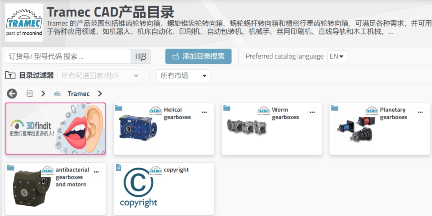Expand the chevron after the root breadcrumb icon
Image resolution: width=432 pixels, height=216 pixels.
(x=43, y=94)
